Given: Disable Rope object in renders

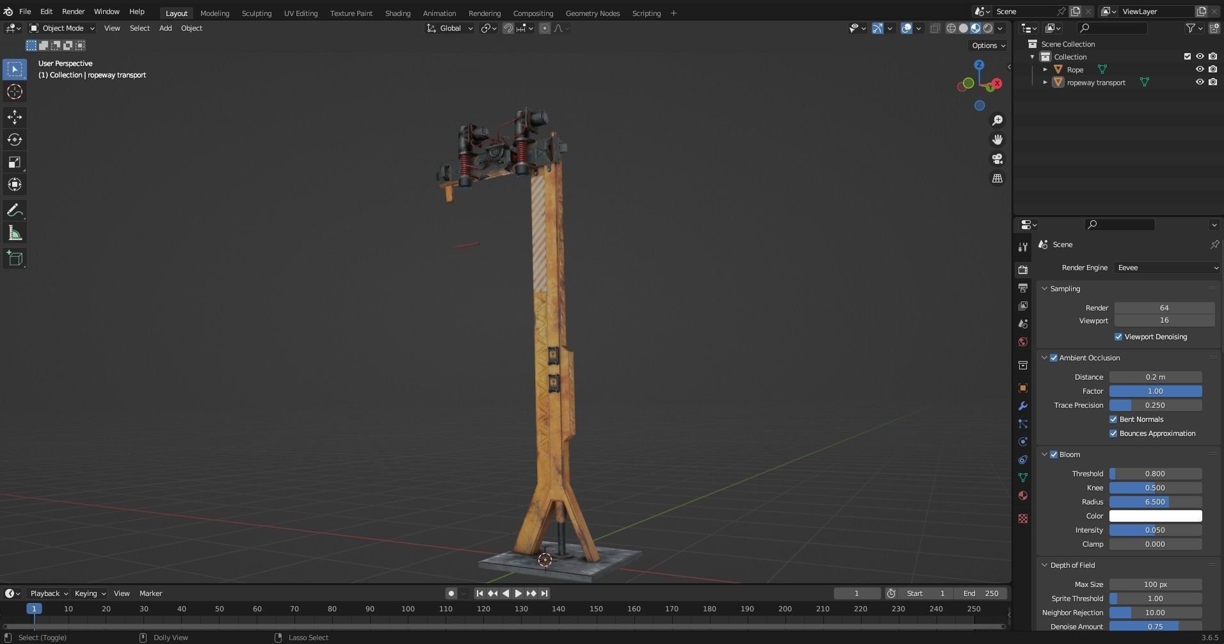Looking at the screenshot, I should (1212, 69).
